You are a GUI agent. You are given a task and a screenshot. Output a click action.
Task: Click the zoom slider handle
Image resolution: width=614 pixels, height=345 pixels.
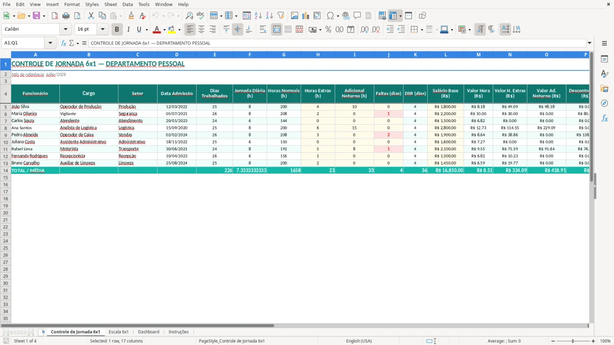(x=573, y=341)
